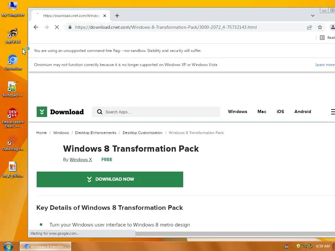Image resolution: width=335 pixels, height=251 pixels.
Task: Close the download.cnet.com tab
Action: (105, 16)
